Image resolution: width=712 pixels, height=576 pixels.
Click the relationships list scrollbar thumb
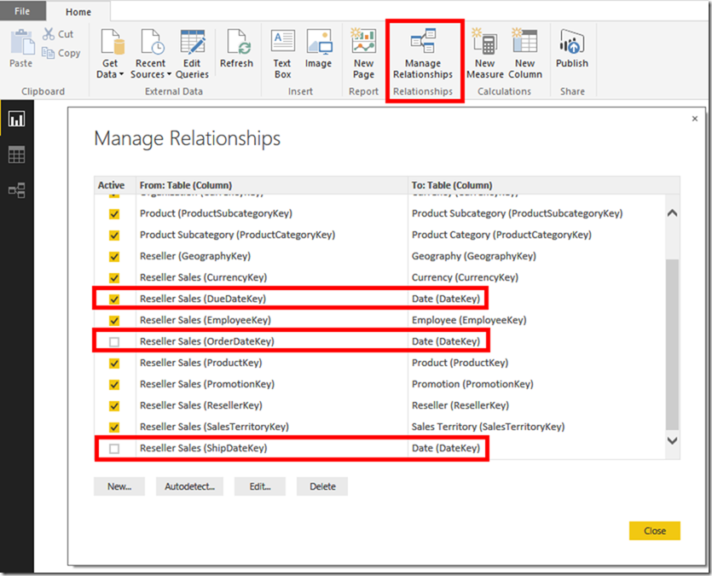tap(673, 345)
